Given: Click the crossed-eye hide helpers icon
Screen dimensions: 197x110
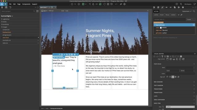Looking at the screenshot, I should coord(121,4).
